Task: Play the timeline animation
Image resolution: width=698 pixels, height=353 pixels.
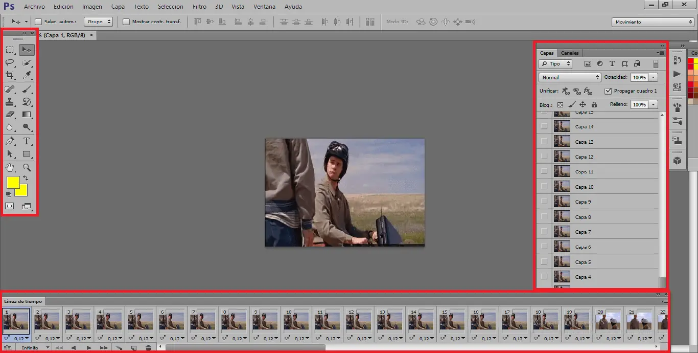Action: pyautogui.click(x=89, y=348)
